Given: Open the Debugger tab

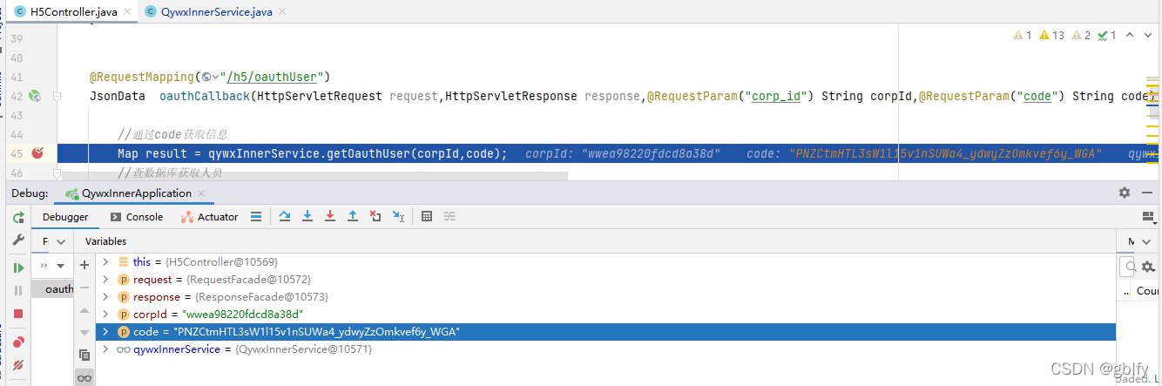Looking at the screenshot, I should (65, 217).
